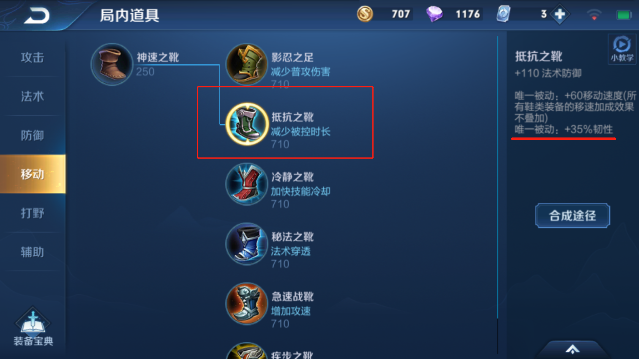The height and width of the screenshot is (359, 639).
Task: Tap the purple diamond currency icon
Action: tap(434, 14)
